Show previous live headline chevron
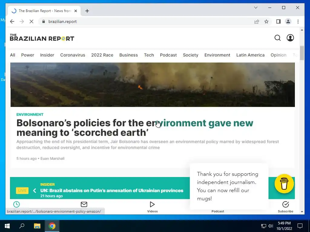Screen dimensions: 310x232 tap(35, 191)
